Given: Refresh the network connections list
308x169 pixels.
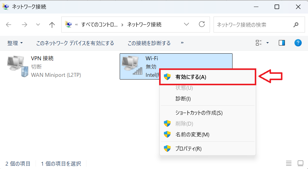Looking at the screenshot, I should (202, 24).
